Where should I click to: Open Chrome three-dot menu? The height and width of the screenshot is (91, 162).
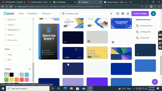159,7
